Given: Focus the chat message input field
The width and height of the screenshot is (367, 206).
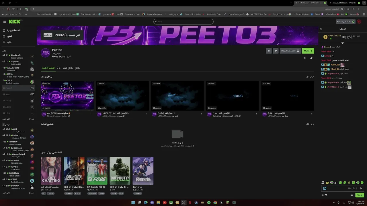Looking at the screenshot, I should coord(343,188).
